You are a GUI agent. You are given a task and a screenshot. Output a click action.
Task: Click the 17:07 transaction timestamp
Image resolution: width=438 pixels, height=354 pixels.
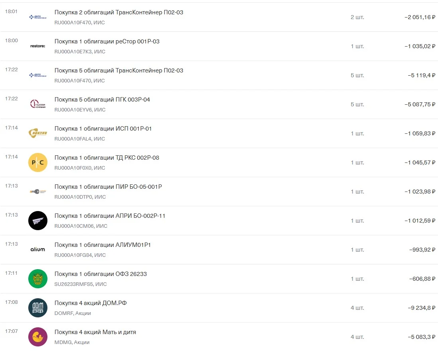pyautogui.click(x=11, y=331)
